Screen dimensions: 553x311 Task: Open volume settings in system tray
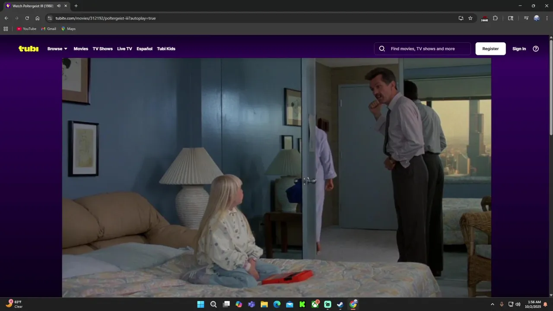[x=518, y=305]
